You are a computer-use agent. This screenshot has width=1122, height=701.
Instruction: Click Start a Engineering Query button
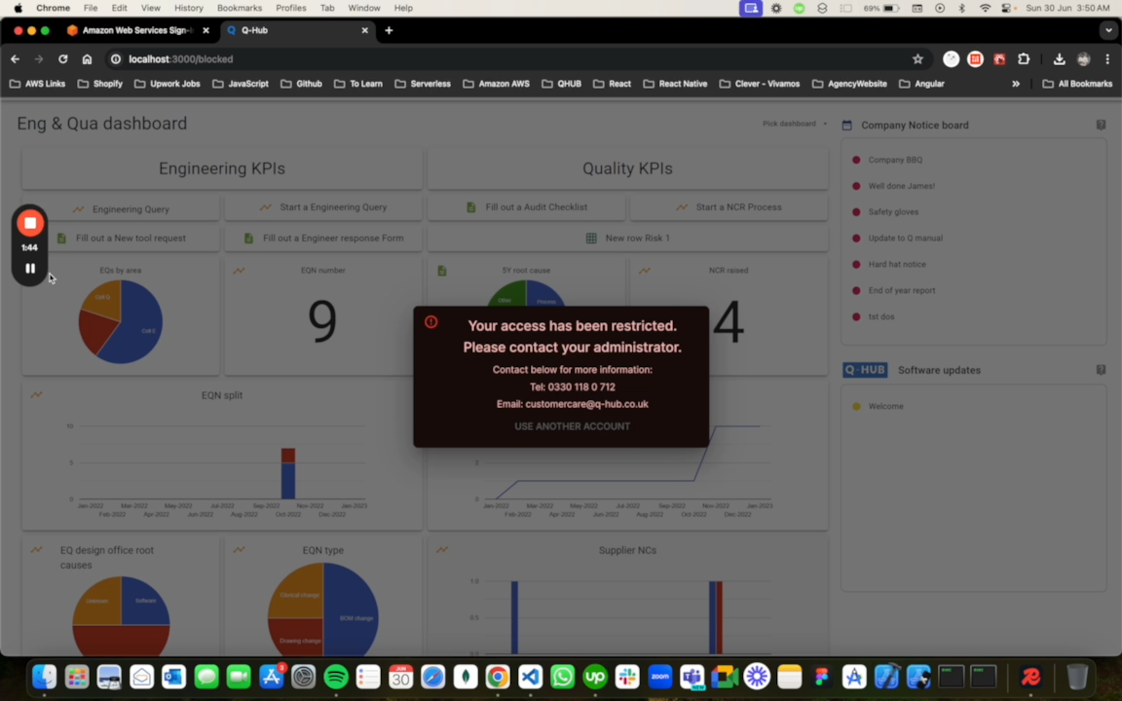coord(323,207)
